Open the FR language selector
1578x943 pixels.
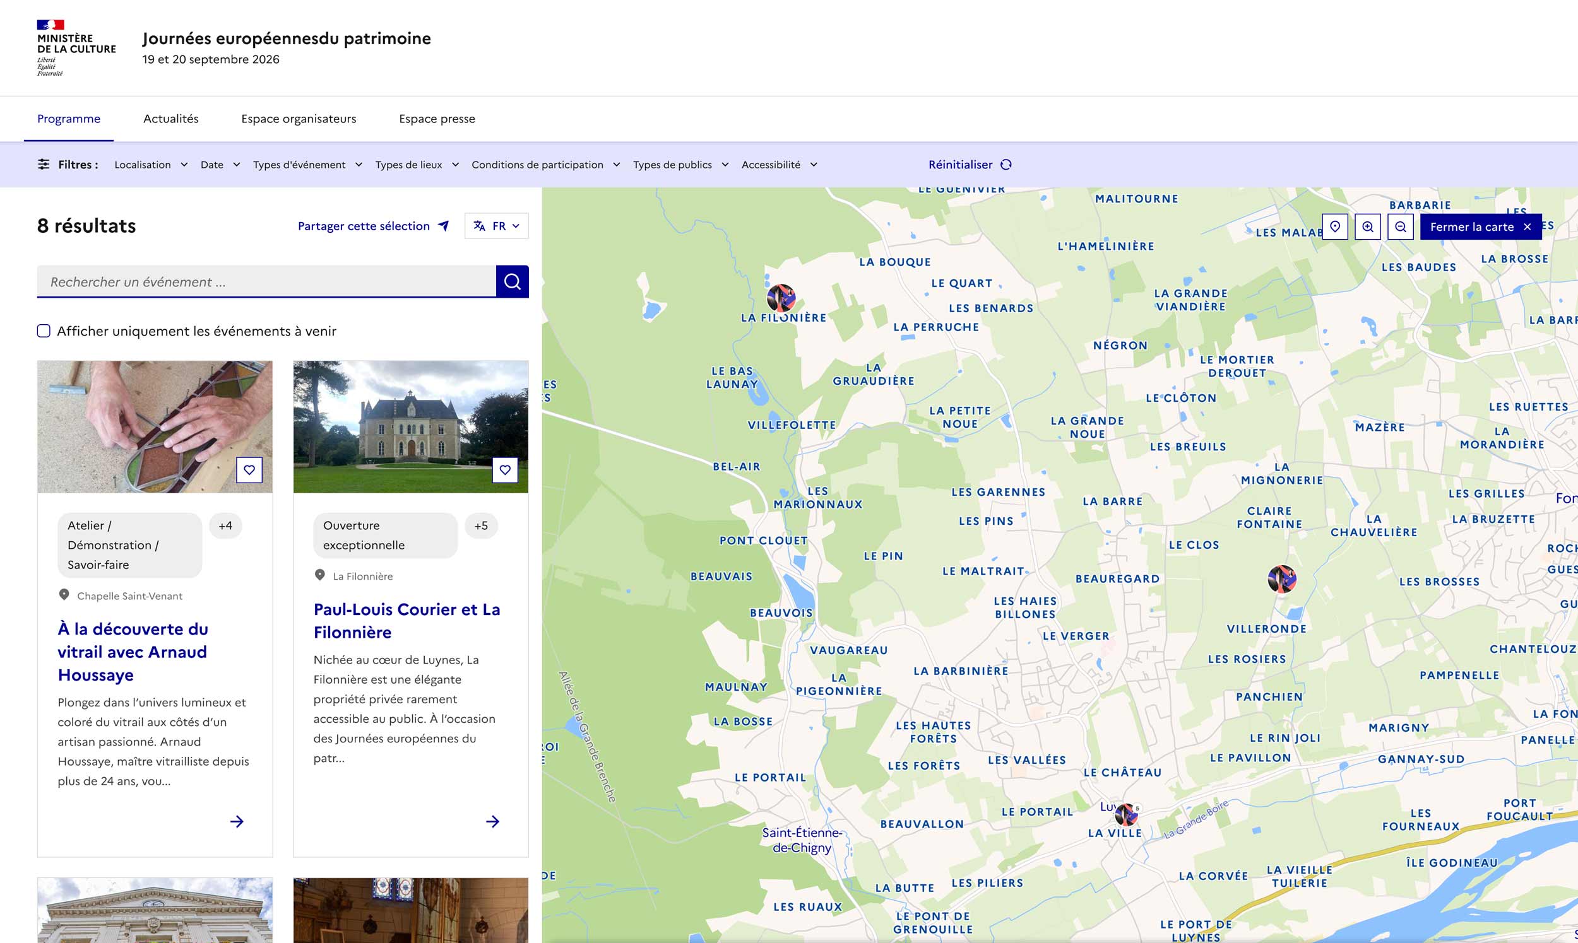point(497,226)
